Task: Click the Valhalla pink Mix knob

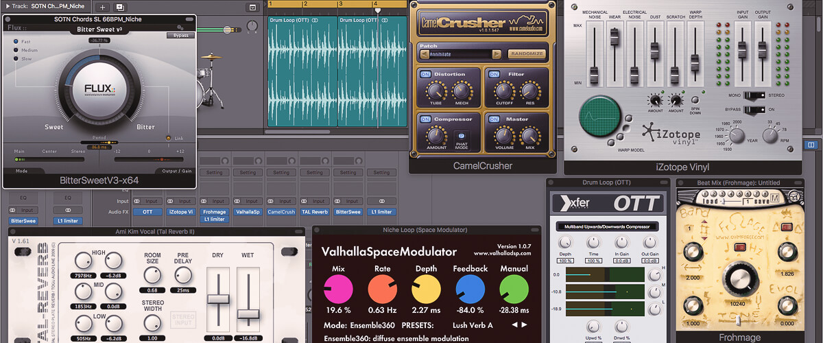Action: (338, 289)
